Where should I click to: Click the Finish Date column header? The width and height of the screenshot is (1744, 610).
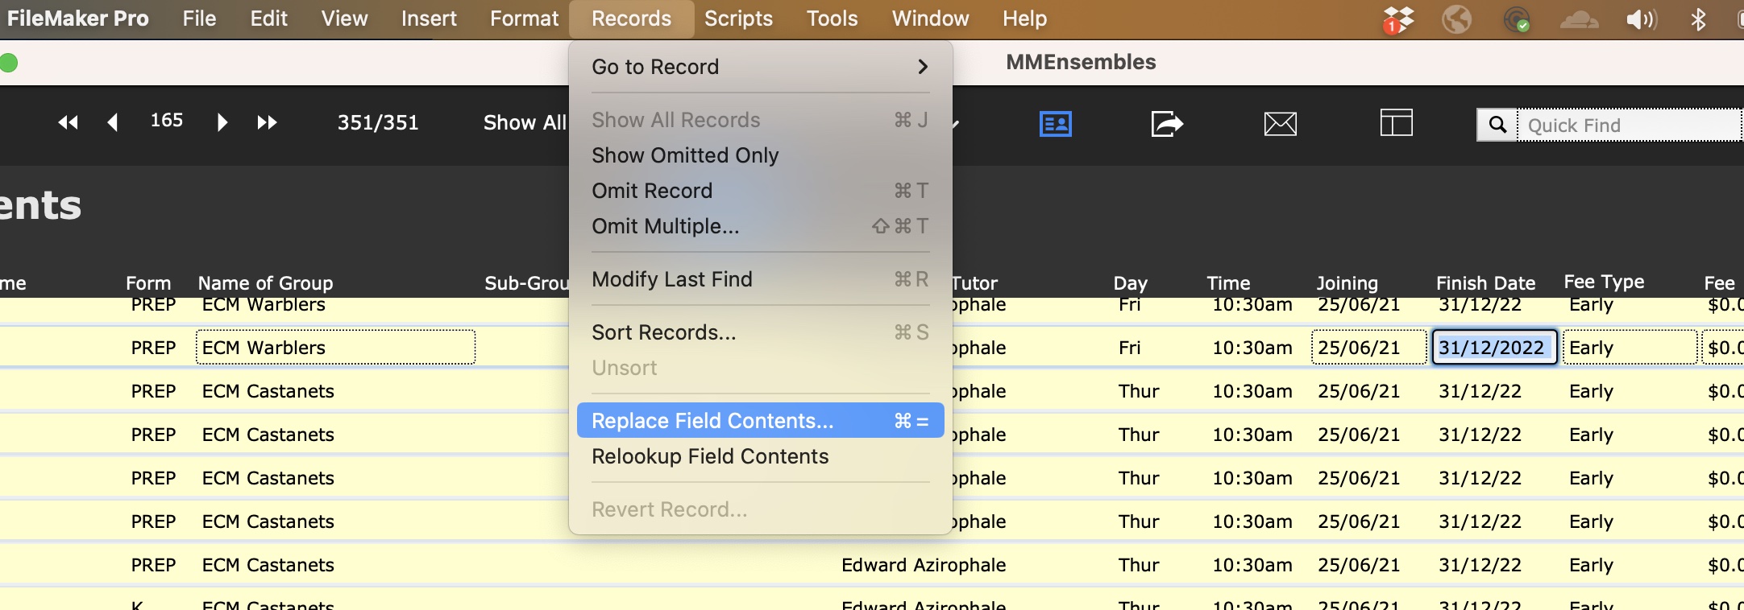point(1485,283)
